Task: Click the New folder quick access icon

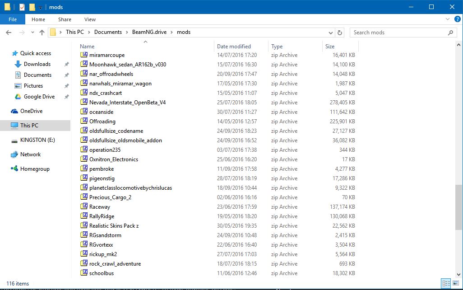Action: 32,7
